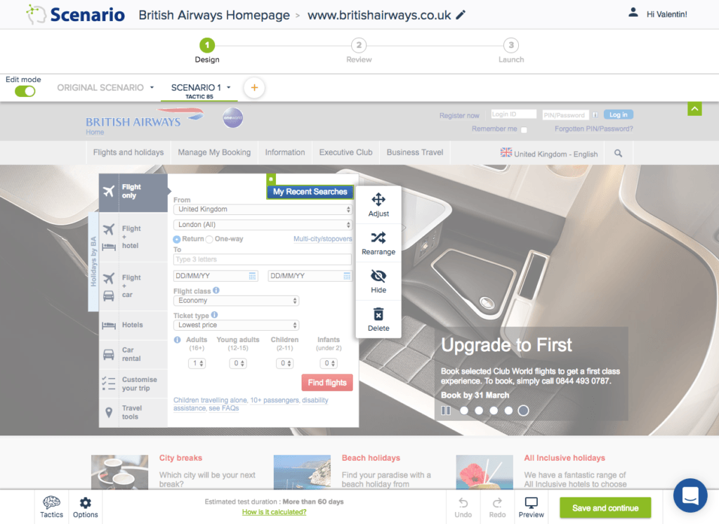The height and width of the screenshot is (524, 719).
Task: Open the City breaks thumbnail image
Action: [119, 472]
